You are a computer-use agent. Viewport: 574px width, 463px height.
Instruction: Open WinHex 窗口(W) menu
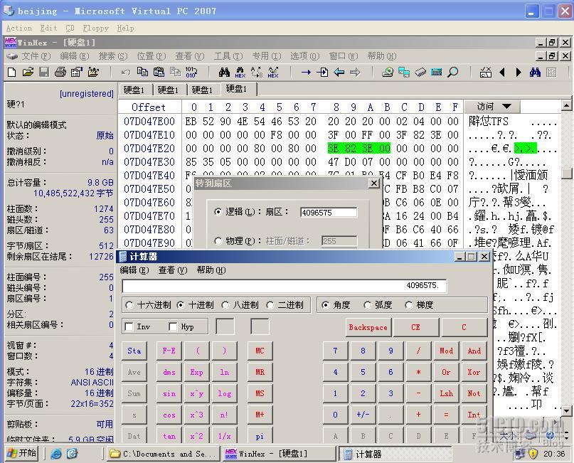click(343, 56)
